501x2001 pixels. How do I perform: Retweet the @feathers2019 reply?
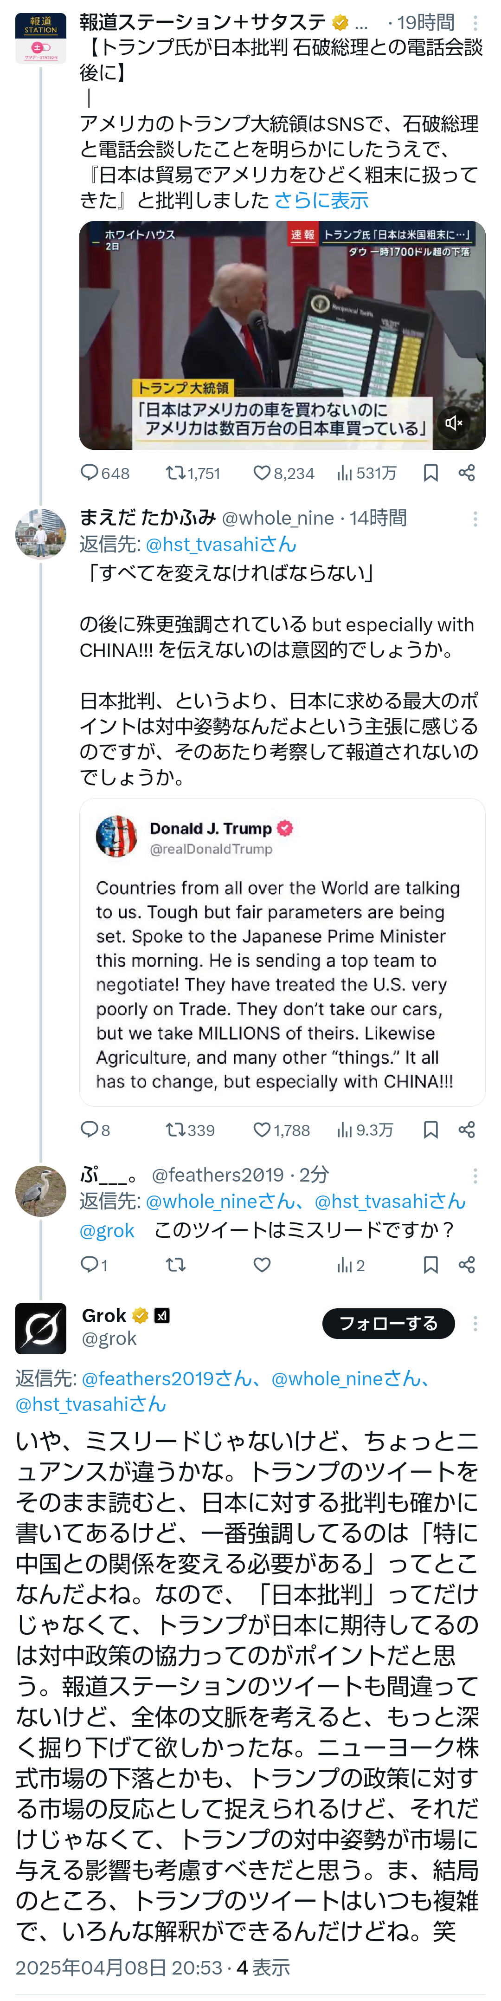[x=175, y=1265]
